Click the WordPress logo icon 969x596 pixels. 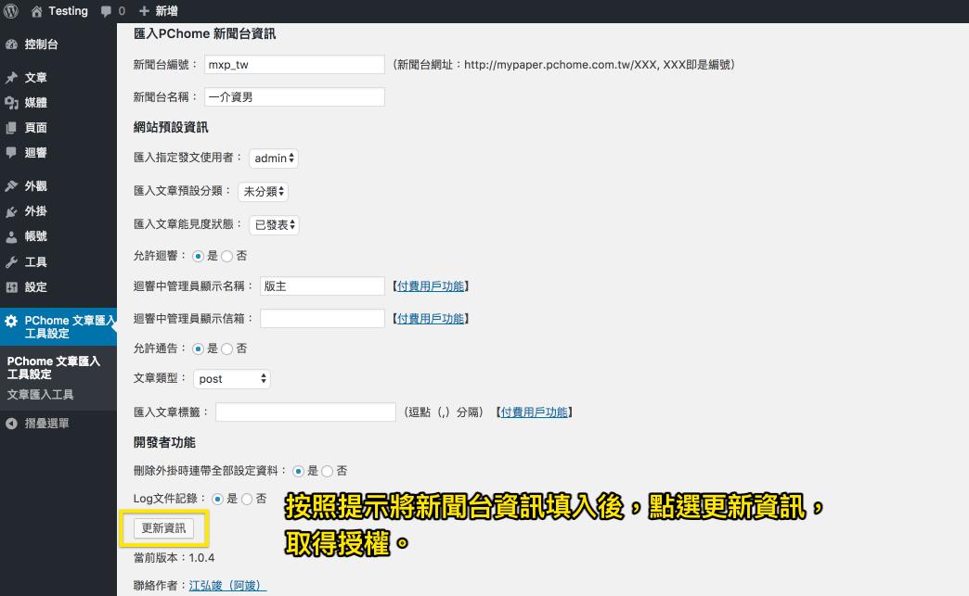11,11
